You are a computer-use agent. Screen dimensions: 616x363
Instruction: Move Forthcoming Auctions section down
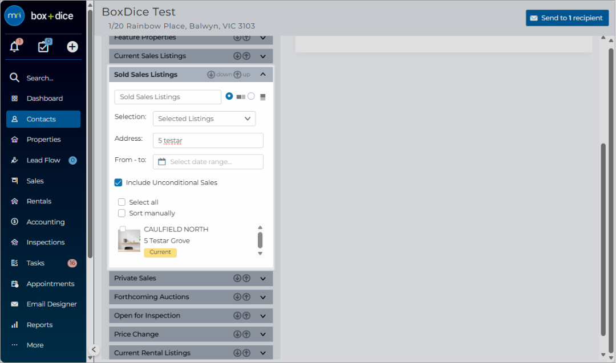pyautogui.click(x=237, y=297)
